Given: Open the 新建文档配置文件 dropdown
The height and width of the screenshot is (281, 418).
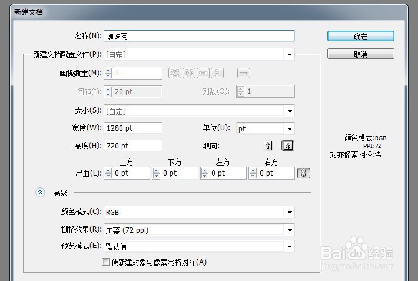Looking at the screenshot, I should [x=199, y=54].
